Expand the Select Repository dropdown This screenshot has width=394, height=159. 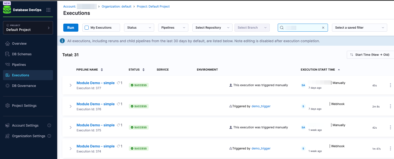point(212,28)
